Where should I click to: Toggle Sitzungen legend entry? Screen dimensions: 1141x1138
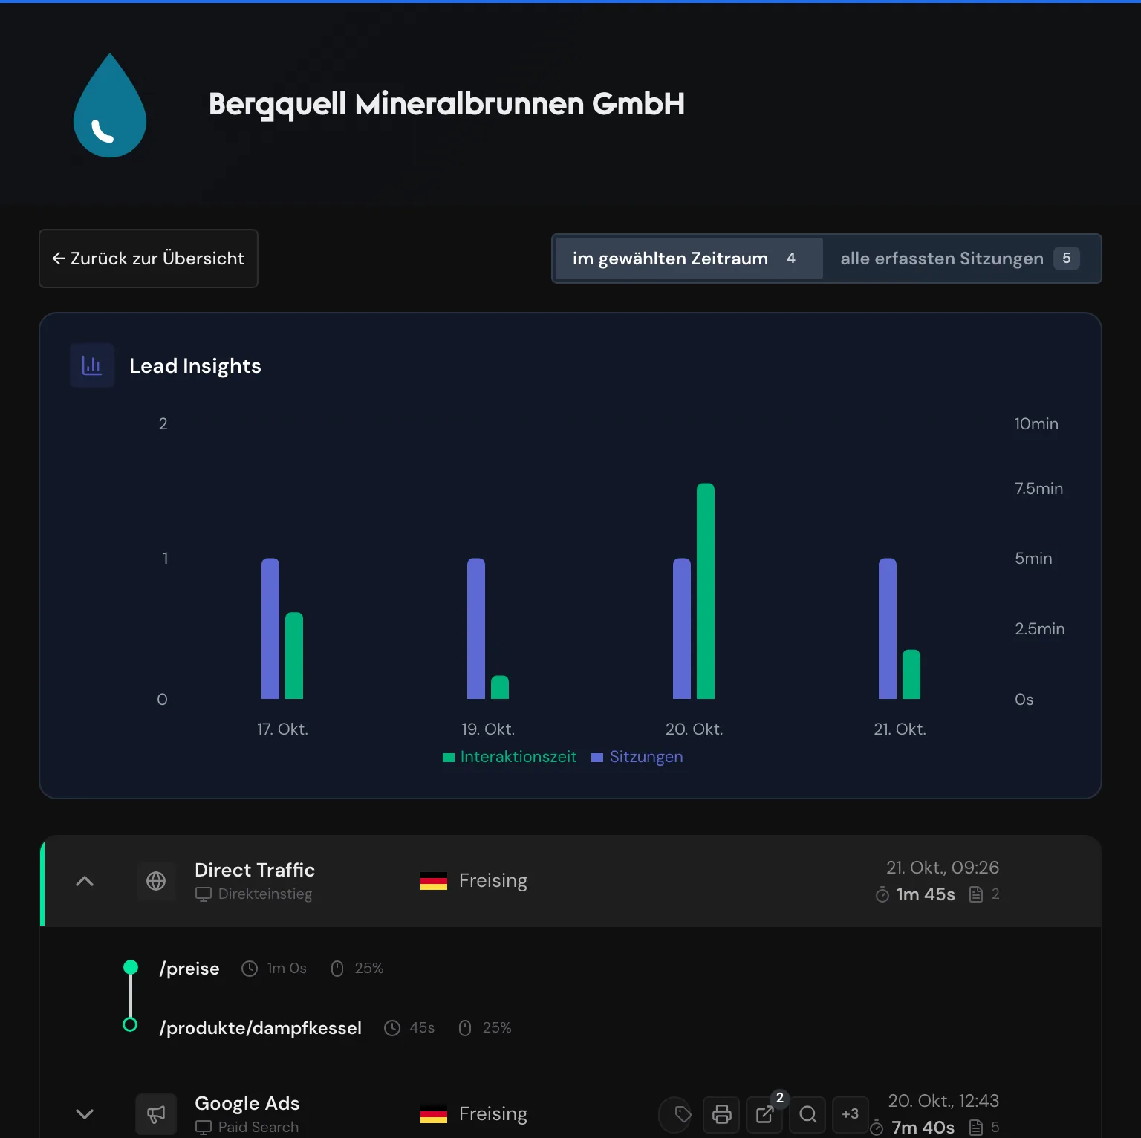(637, 757)
